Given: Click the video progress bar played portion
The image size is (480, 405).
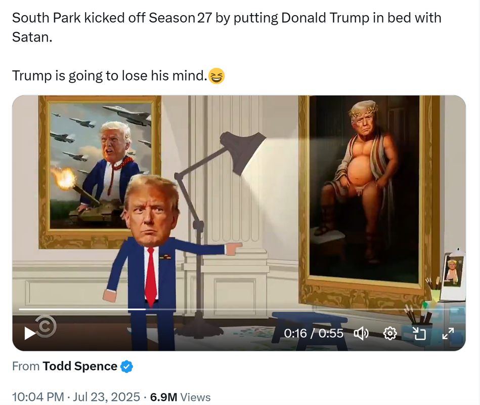Looking at the screenshot, I should [82, 309].
